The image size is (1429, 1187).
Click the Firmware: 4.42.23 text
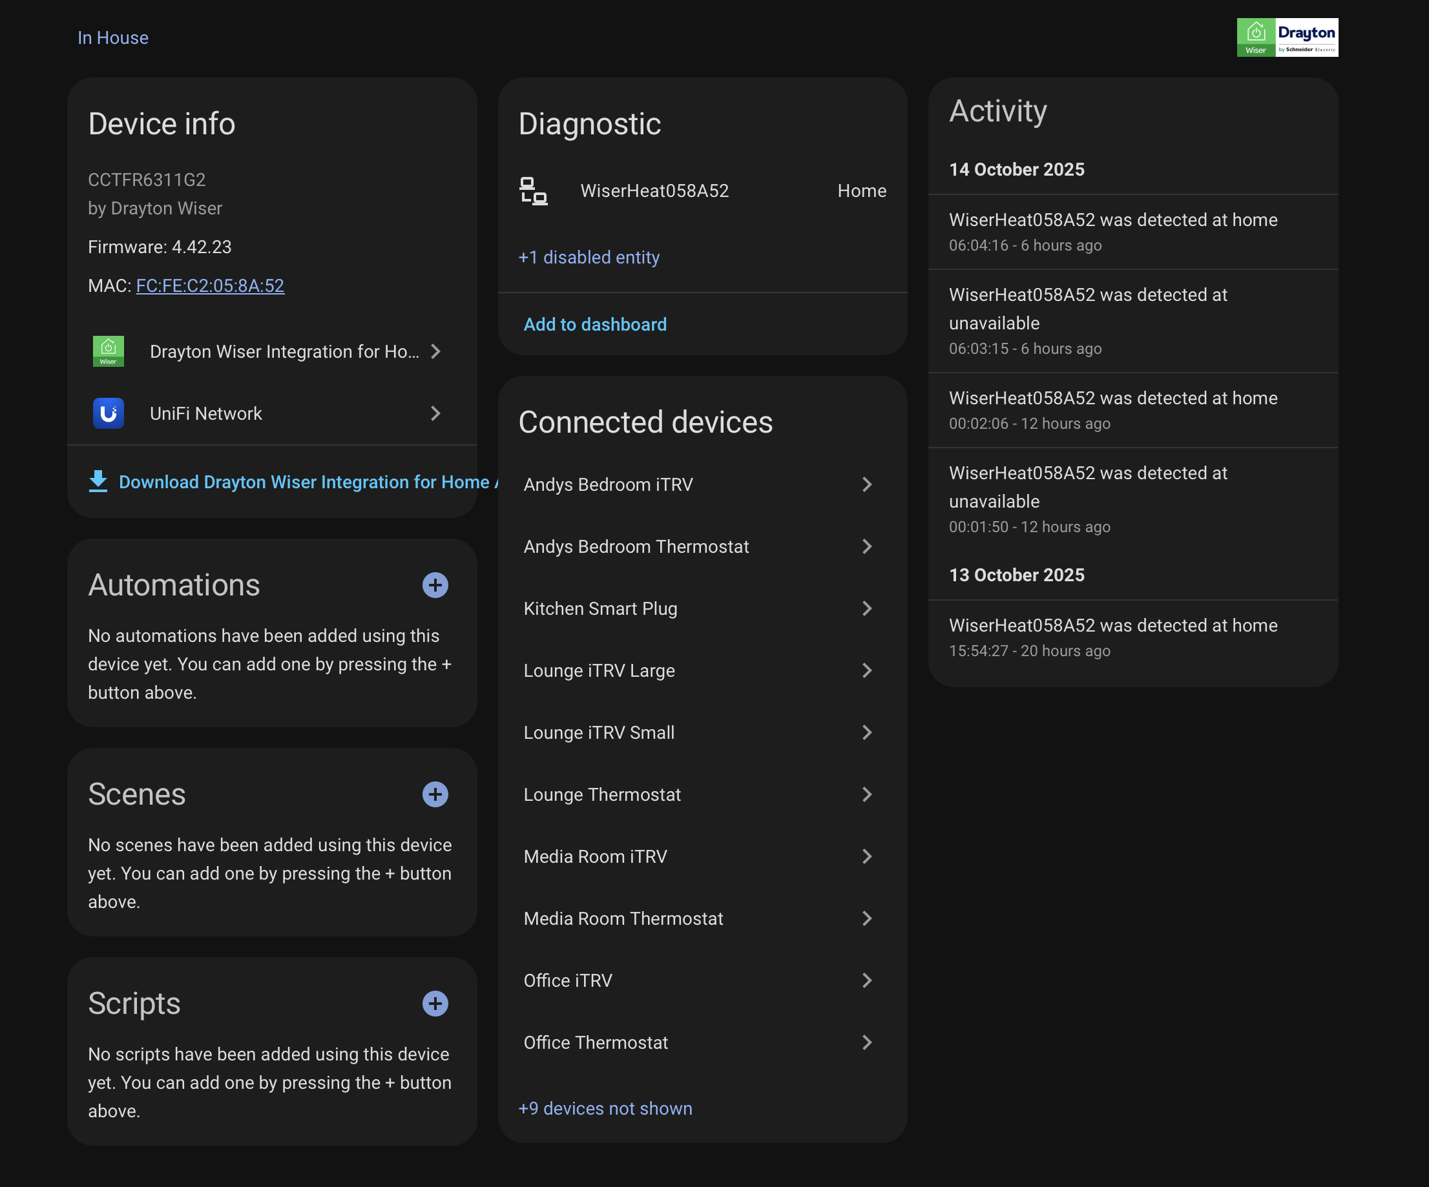[x=160, y=247]
